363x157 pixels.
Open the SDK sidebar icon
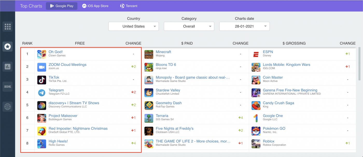pos(8,87)
